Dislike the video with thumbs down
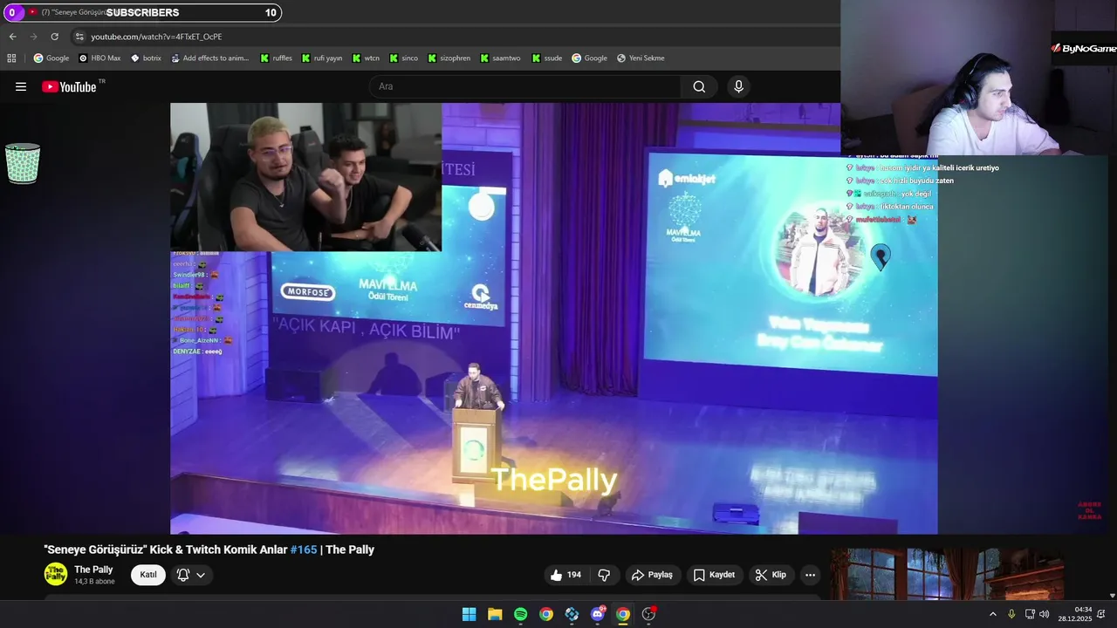 pos(604,575)
